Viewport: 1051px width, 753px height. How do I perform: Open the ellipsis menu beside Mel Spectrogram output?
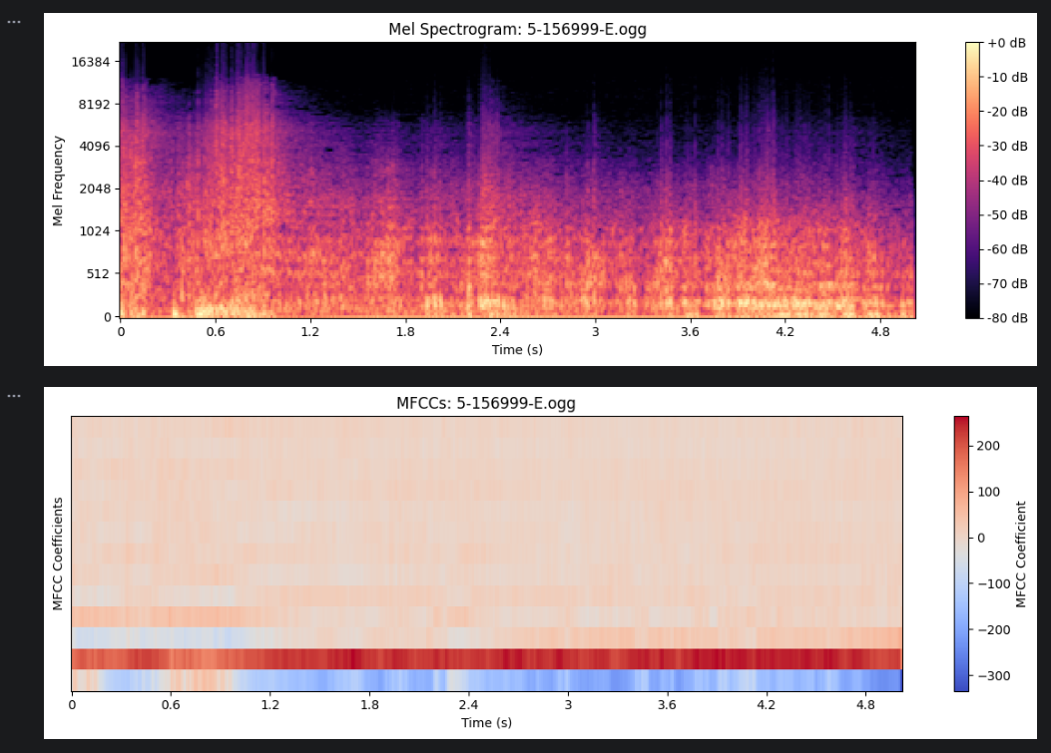tap(13, 22)
